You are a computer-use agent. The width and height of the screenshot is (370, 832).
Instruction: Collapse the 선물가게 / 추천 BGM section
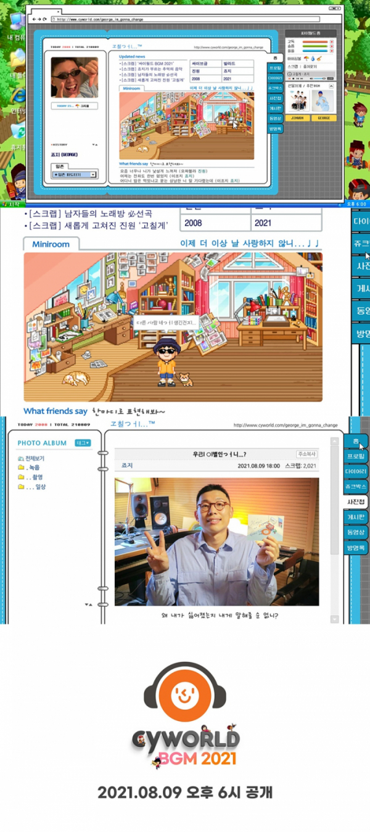pos(331,86)
